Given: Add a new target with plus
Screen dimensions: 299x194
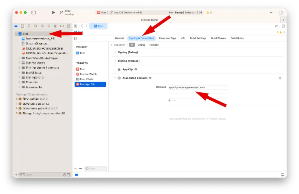Looking at the screenshot, I should pyautogui.click(x=75, y=169).
